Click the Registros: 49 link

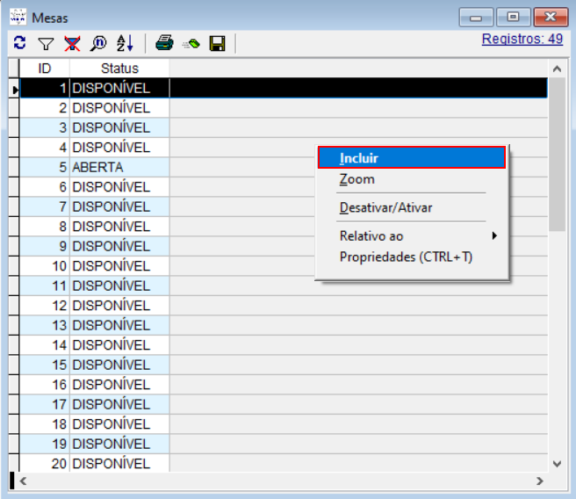522,40
